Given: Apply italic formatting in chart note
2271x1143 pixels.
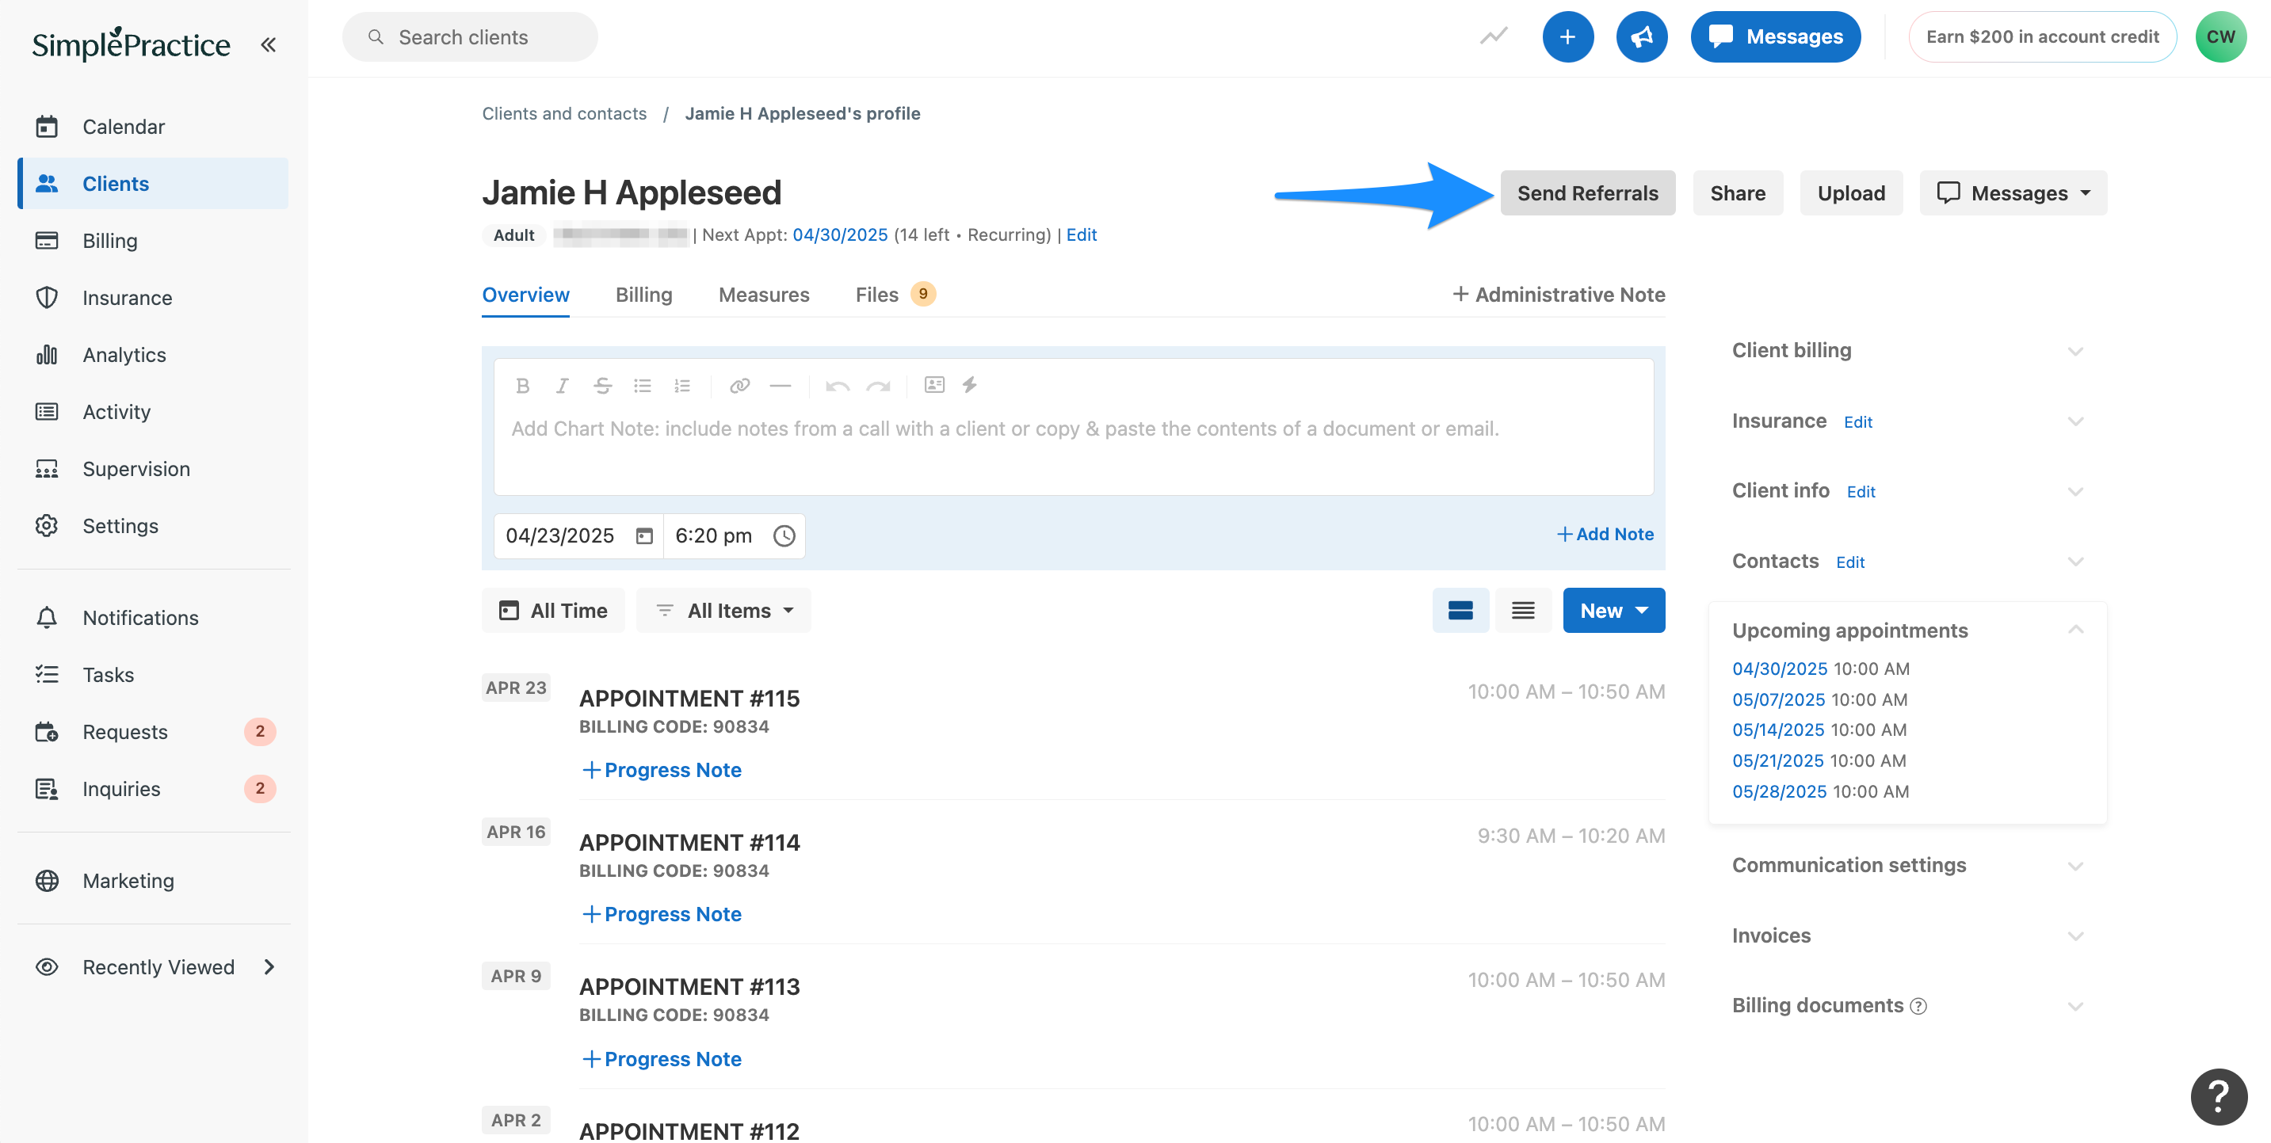Looking at the screenshot, I should (562, 385).
